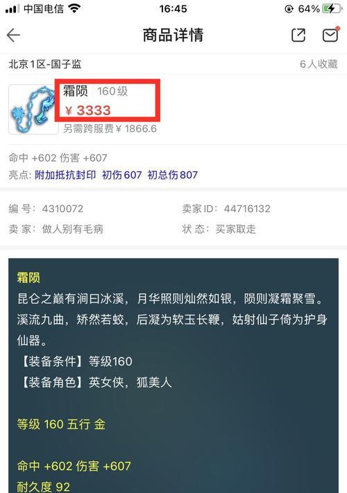The image size is (347, 493).
Task: Tap the ¥3333 price text
Action: pos(87,110)
